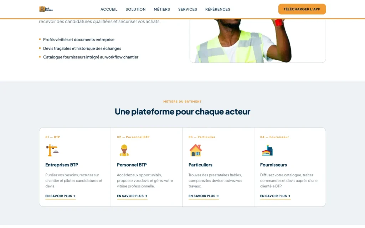This screenshot has height=228, width=365.
Task: Click the '04 — Fournisseur' label
Action: [274, 137]
